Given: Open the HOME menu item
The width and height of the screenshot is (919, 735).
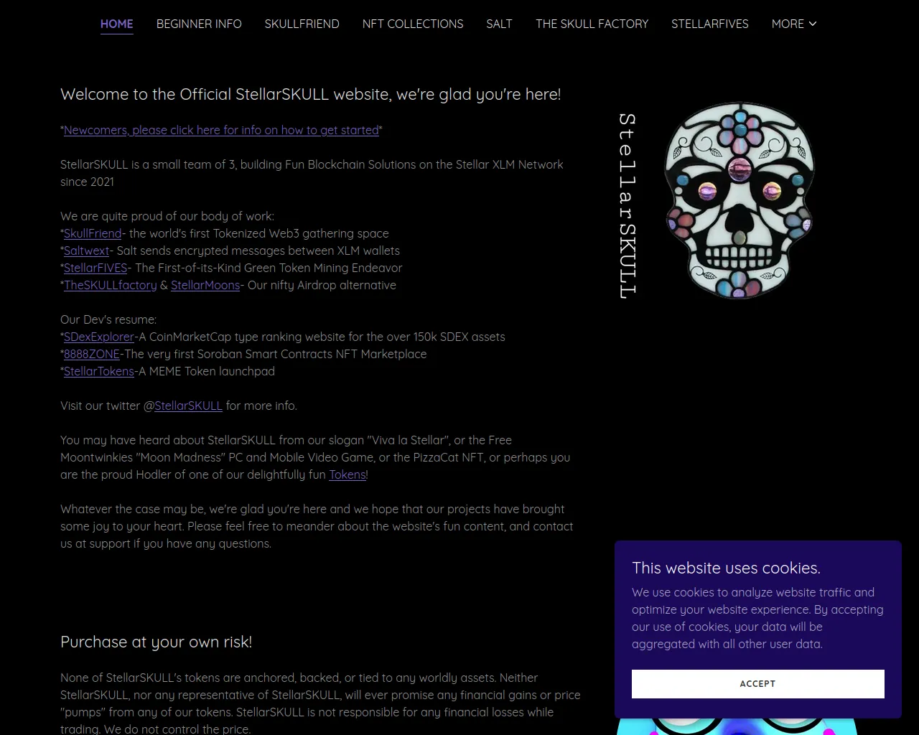Looking at the screenshot, I should click(117, 24).
